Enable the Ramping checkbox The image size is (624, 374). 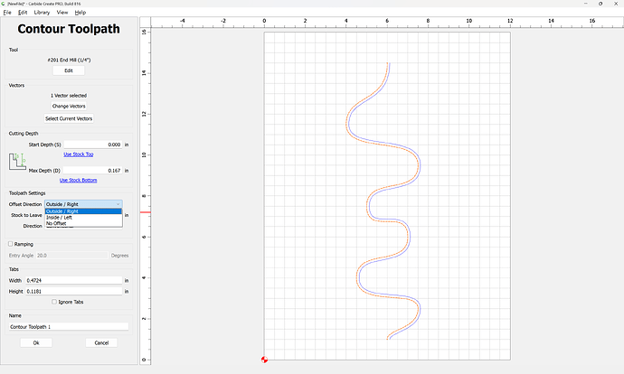[x=11, y=244]
